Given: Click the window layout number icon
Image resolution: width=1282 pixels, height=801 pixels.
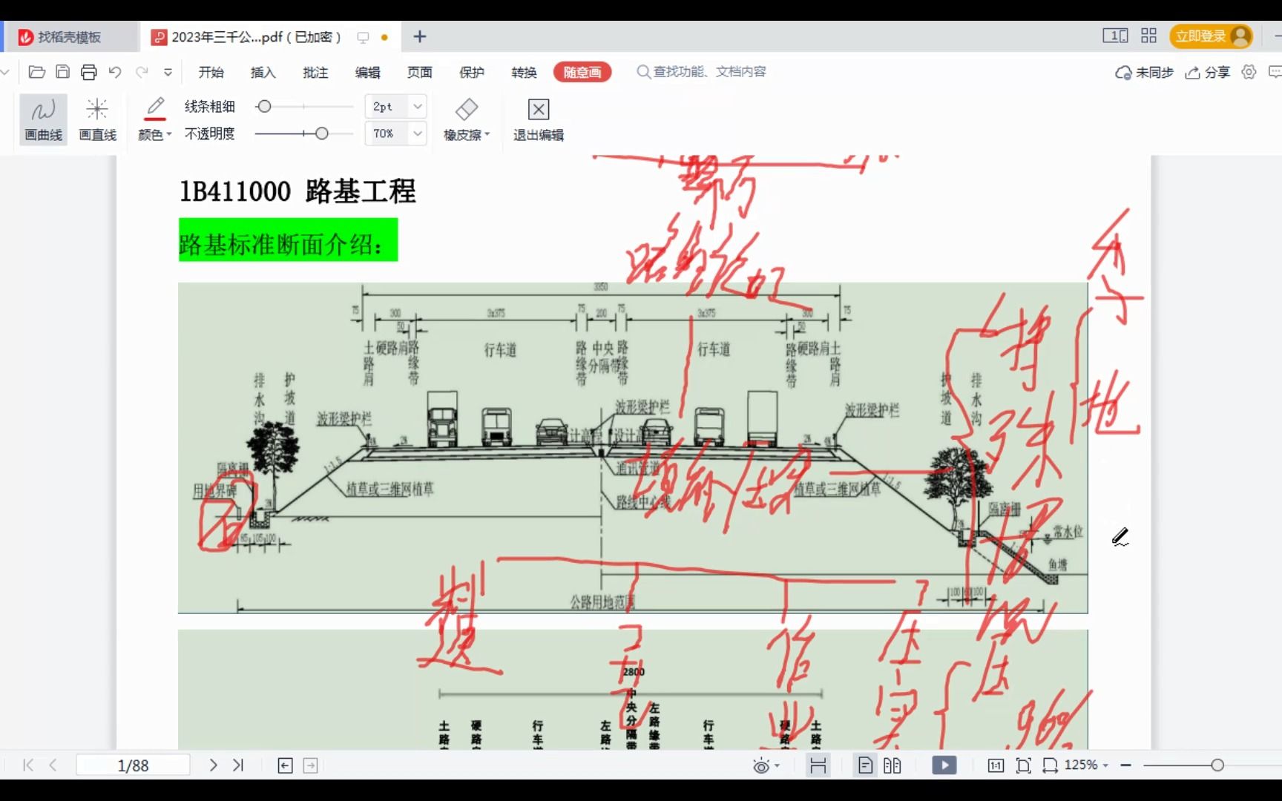Looking at the screenshot, I should (1115, 36).
